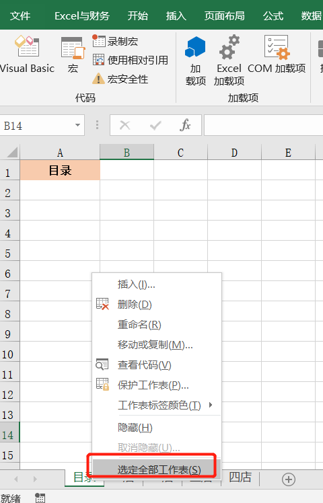Switch to 开始 ribbon tab
This screenshot has width=323, height=503.
pos(138,15)
